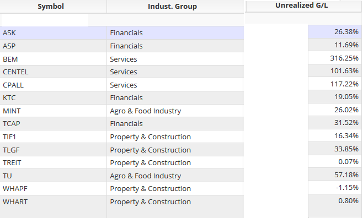The image size is (363, 218).
Task: Select the TLGF symbol cell
Action: click(x=54, y=150)
